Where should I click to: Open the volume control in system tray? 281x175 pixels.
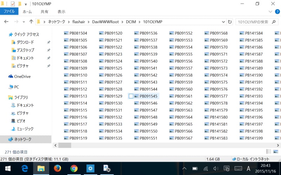click(x=216, y=169)
